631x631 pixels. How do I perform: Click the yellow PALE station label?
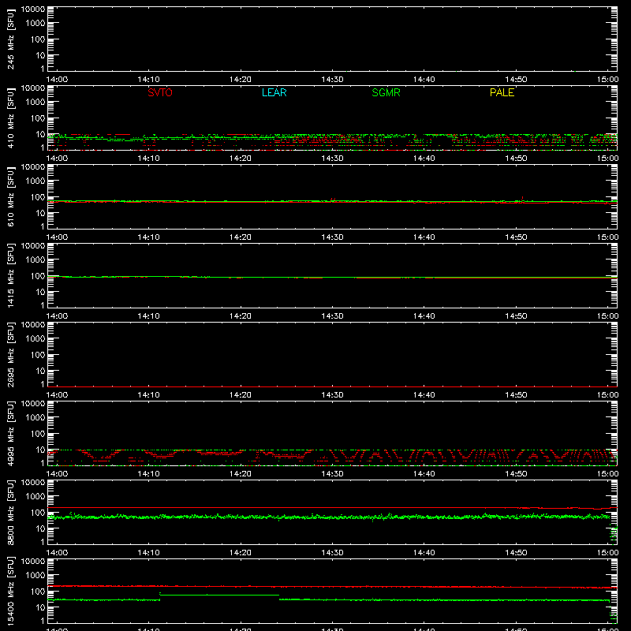502,92
